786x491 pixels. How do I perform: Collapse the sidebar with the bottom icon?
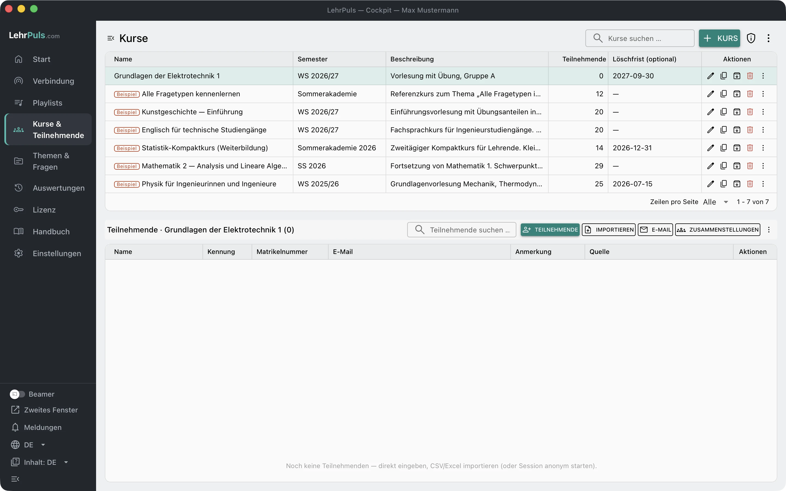tap(15, 479)
